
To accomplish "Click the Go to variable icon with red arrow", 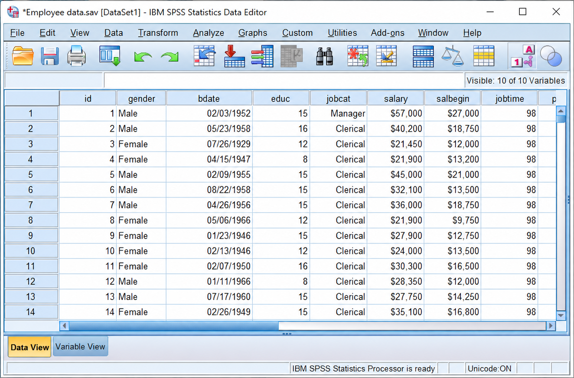I will (234, 56).
